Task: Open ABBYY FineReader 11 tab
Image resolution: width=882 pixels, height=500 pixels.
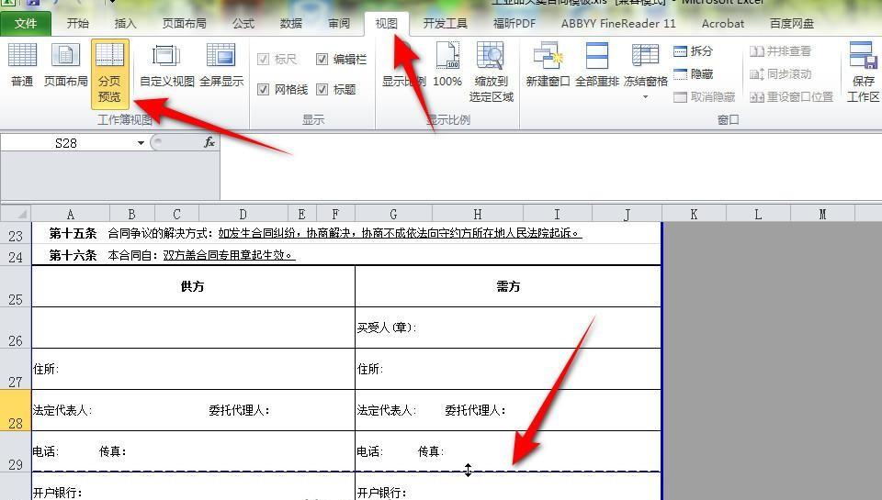Action: click(x=618, y=24)
